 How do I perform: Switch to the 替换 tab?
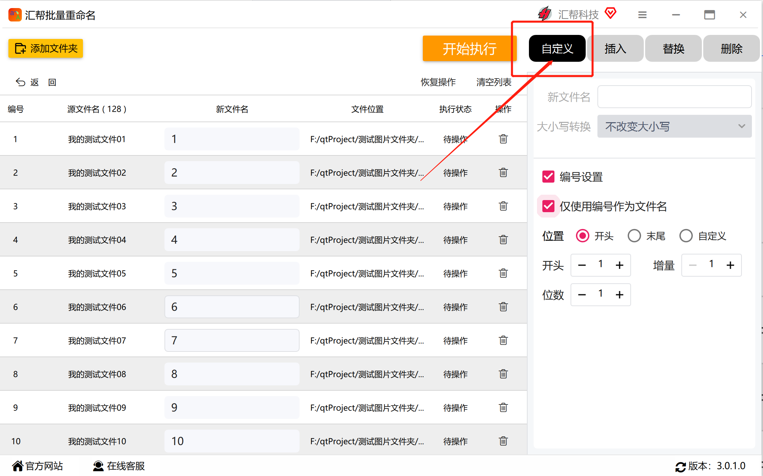pyautogui.click(x=673, y=49)
